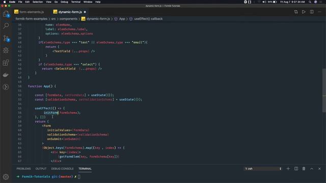Click the dynamic-form.js breadcrumb

point(96,19)
